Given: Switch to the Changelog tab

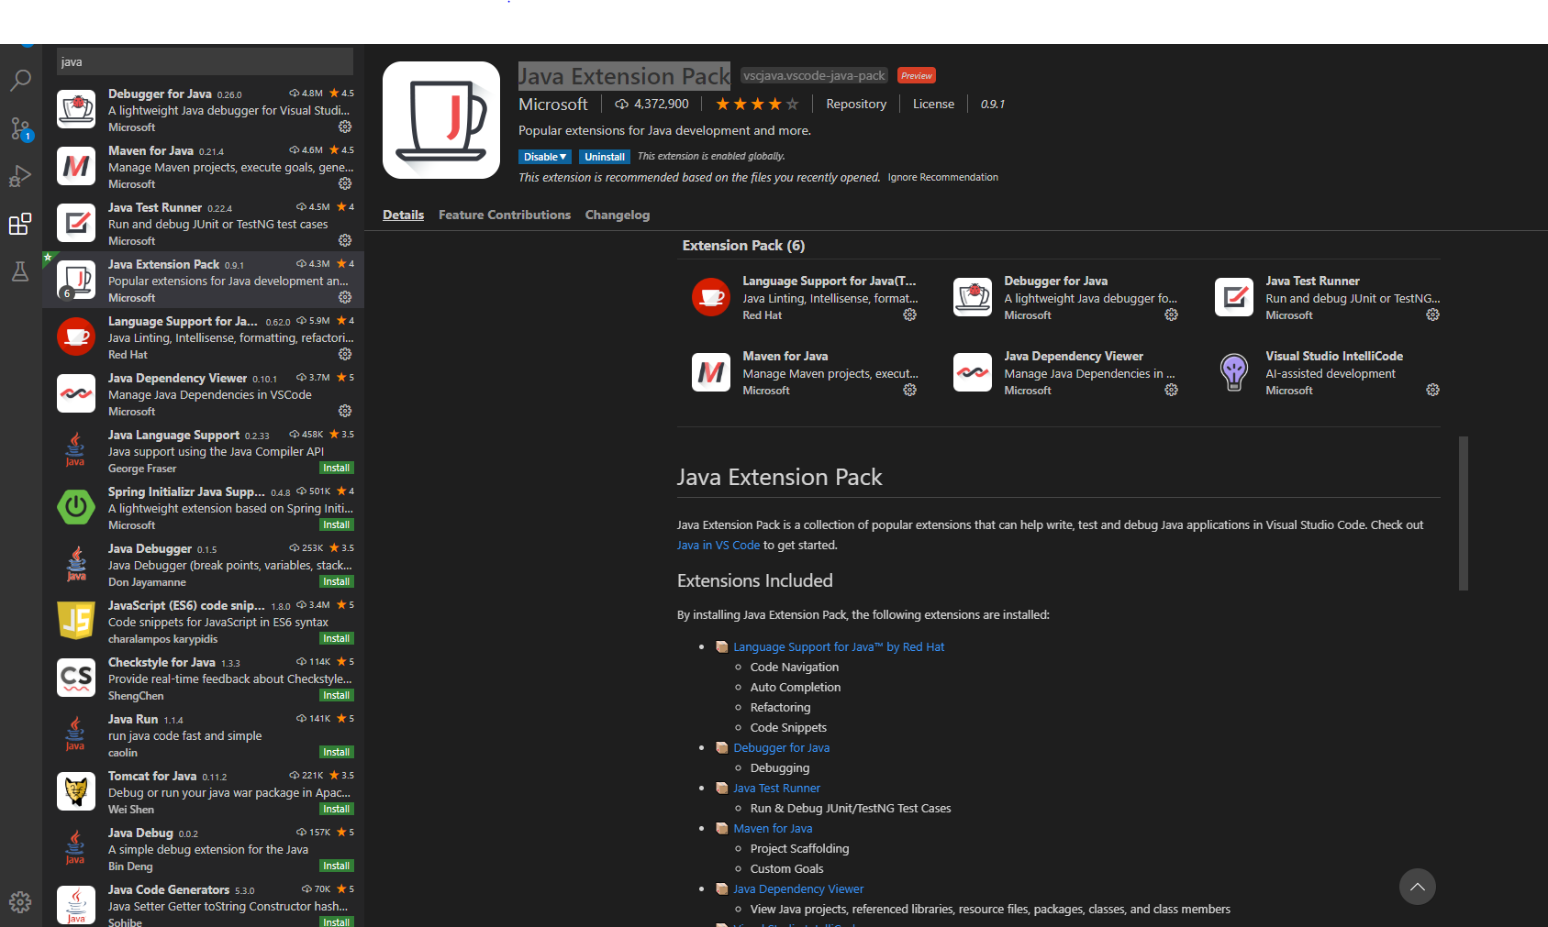Looking at the screenshot, I should pos(618,215).
